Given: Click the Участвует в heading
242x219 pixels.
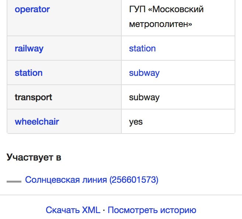Looking at the screenshot, I should click(x=34, y=157).
